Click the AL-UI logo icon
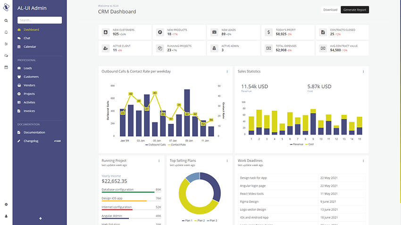Viewport: 401px width, 225px height. click(x=6, y=8)
